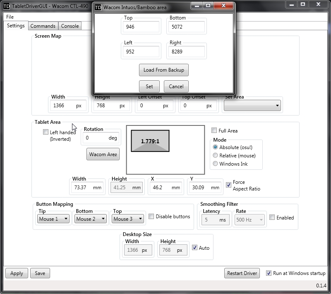Click the Right value field 8289
331x294 pixels.
click(187, 52)
